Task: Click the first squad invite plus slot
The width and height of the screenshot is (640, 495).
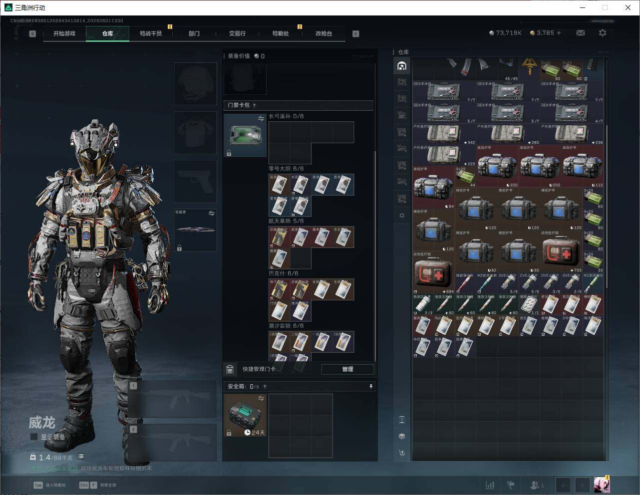Action: tap(563, 485)
